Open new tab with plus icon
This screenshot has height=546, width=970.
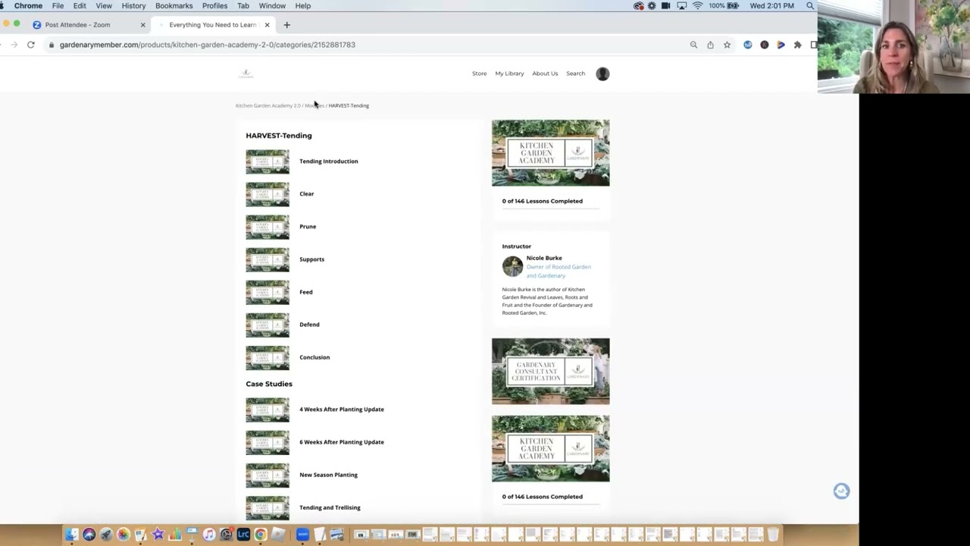point(286,25)
